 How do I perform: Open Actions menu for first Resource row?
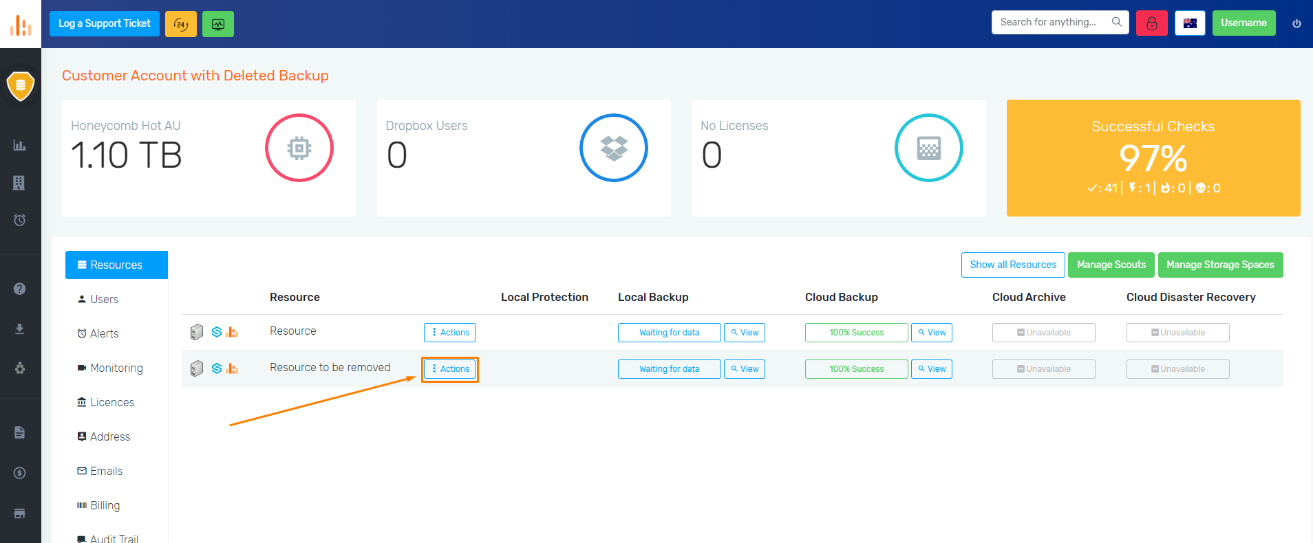pos(450,333)
